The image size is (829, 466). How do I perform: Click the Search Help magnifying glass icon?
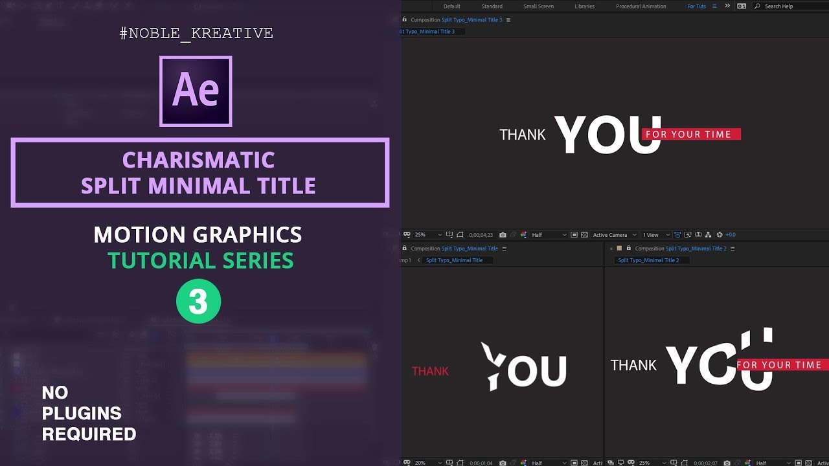(x=758, y=6)
